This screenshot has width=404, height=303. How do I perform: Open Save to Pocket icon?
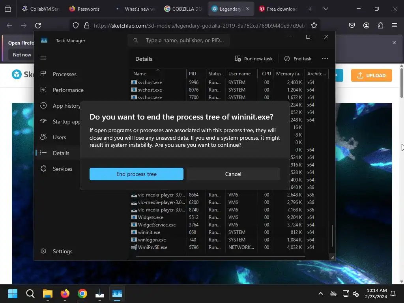(352, 26)
